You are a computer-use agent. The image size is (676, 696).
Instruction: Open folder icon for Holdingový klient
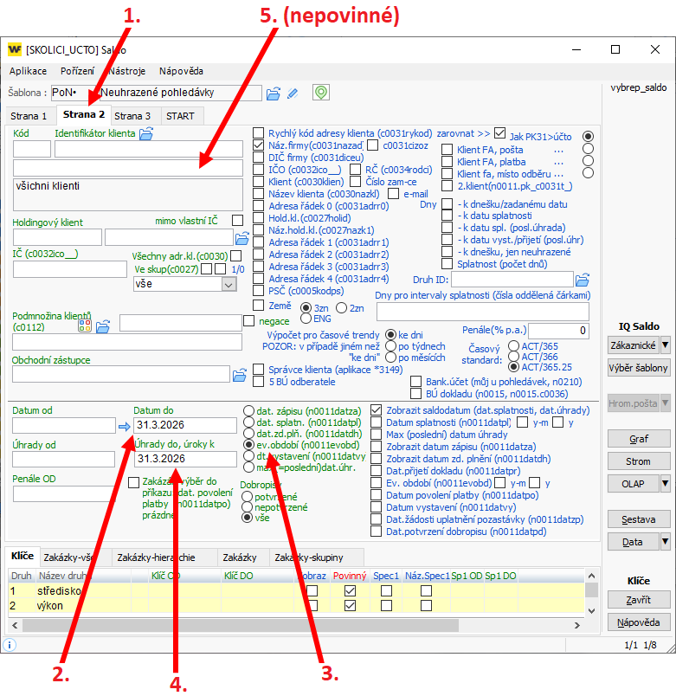point(241,238)
